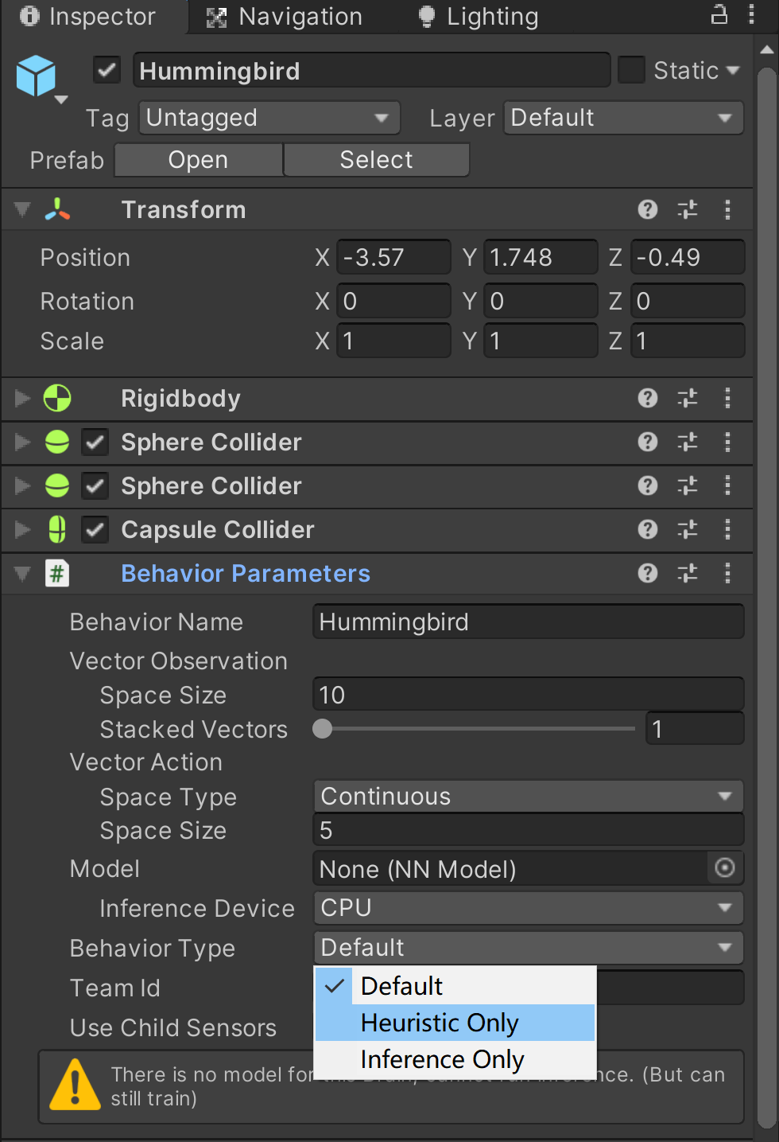Select Heuristic Only from the menu
Viewport: 779px width, 1142px height.
(440, 1023)
